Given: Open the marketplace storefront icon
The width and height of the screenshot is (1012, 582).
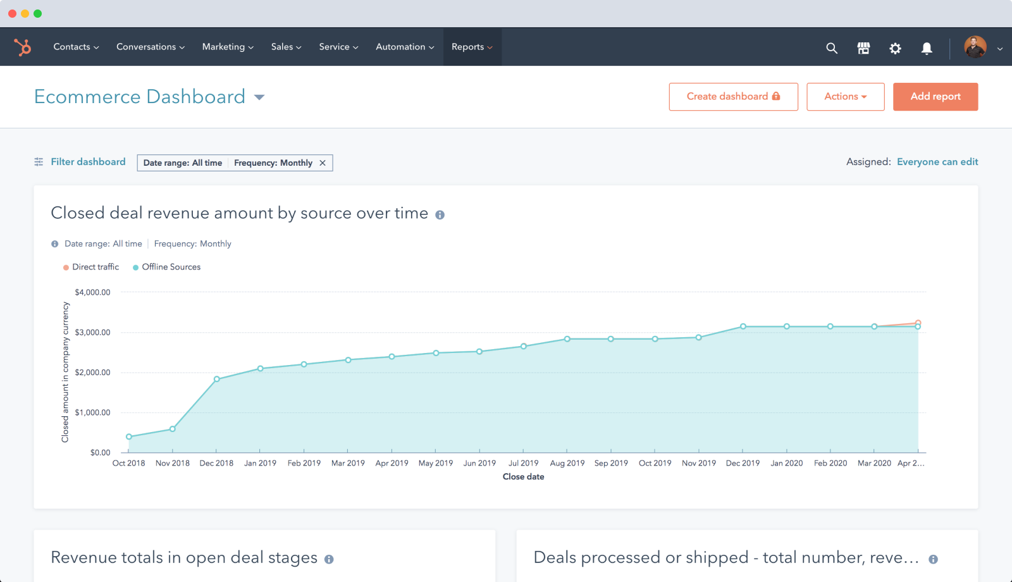Looking at the screenshot, I should (x=863, y=48).
